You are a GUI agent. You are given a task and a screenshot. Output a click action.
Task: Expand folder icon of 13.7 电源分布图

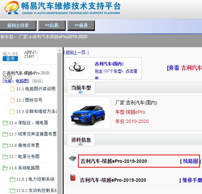pyautogui.click(x=5, y=157)
